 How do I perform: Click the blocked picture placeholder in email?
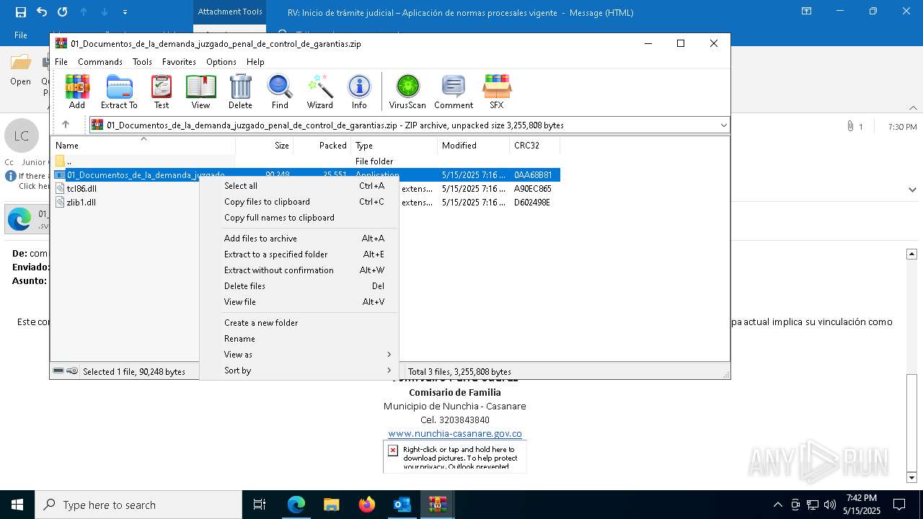point(455,456)
